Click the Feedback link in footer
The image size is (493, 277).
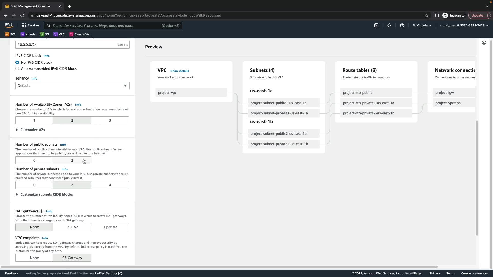pyautogui.click(x=12, y=273)
